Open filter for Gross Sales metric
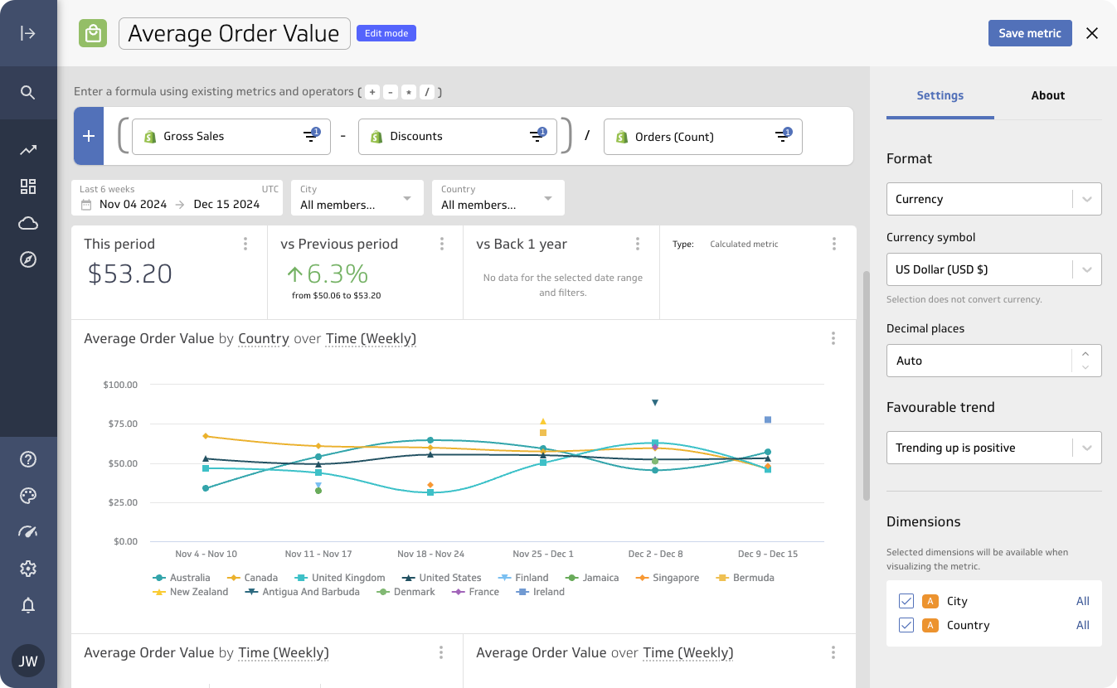The image size is (1117, 688). (x=311, y=136)
